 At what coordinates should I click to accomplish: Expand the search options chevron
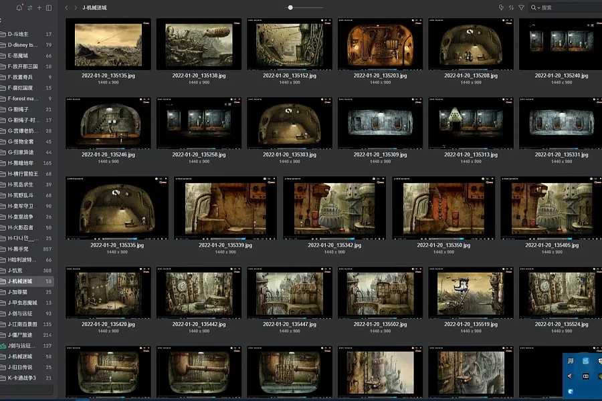tap(538, 7)
